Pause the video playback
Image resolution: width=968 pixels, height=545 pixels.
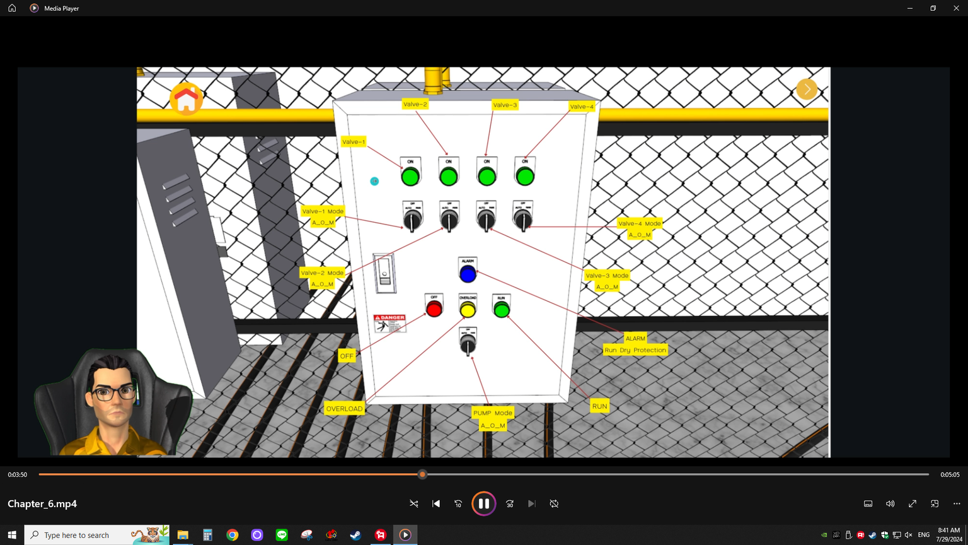point(483,503)
